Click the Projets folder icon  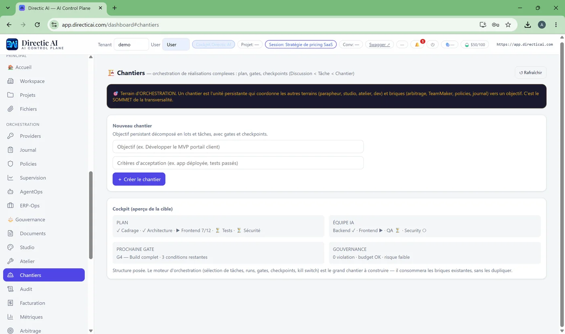point(11,95)
